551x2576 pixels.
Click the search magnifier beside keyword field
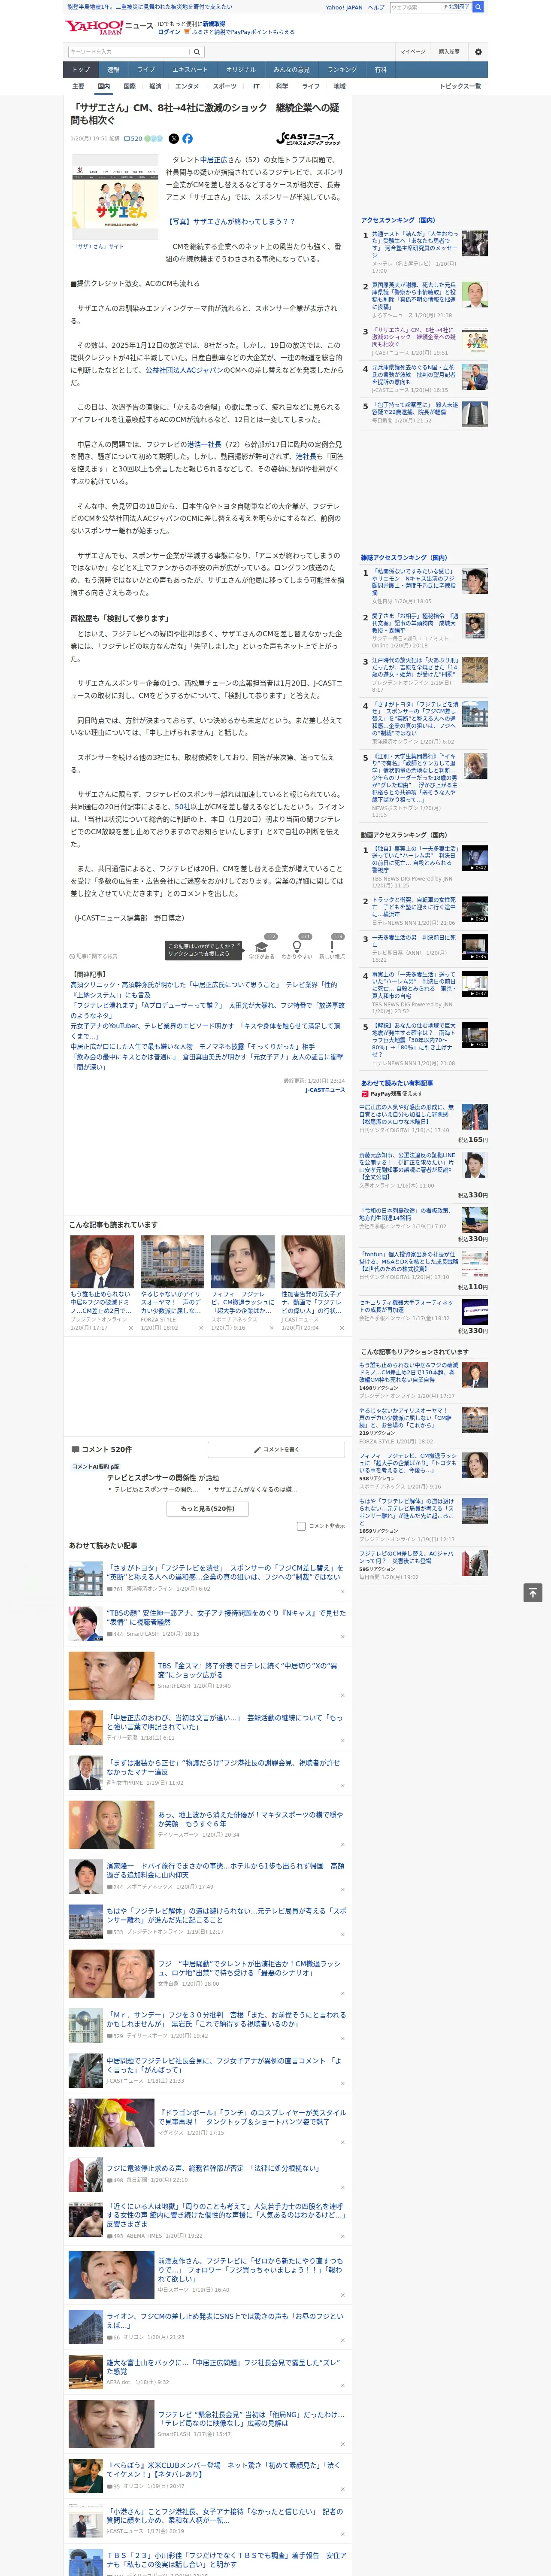197,52
